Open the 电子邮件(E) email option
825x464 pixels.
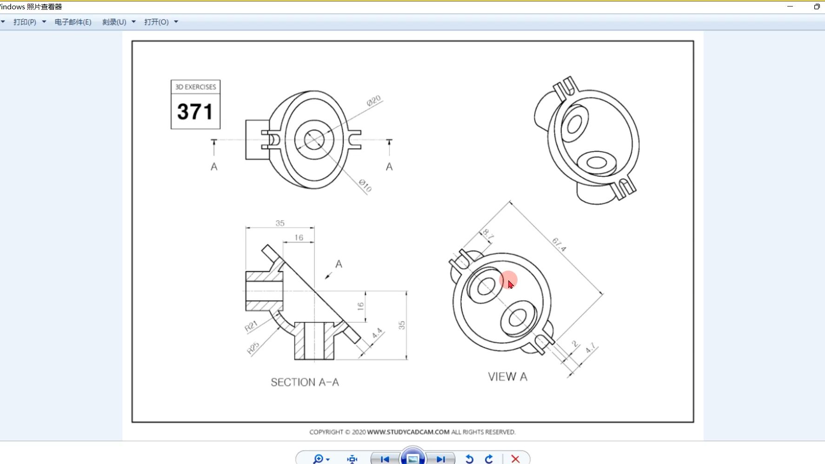[73, 22]
